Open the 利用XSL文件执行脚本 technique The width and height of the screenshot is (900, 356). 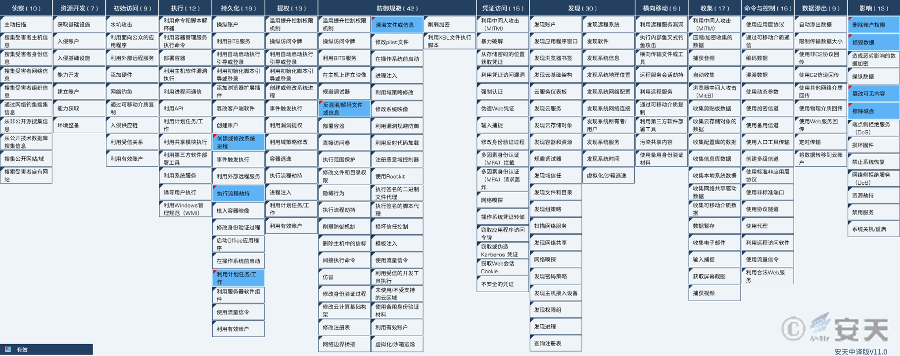click(x=450, y=41)
